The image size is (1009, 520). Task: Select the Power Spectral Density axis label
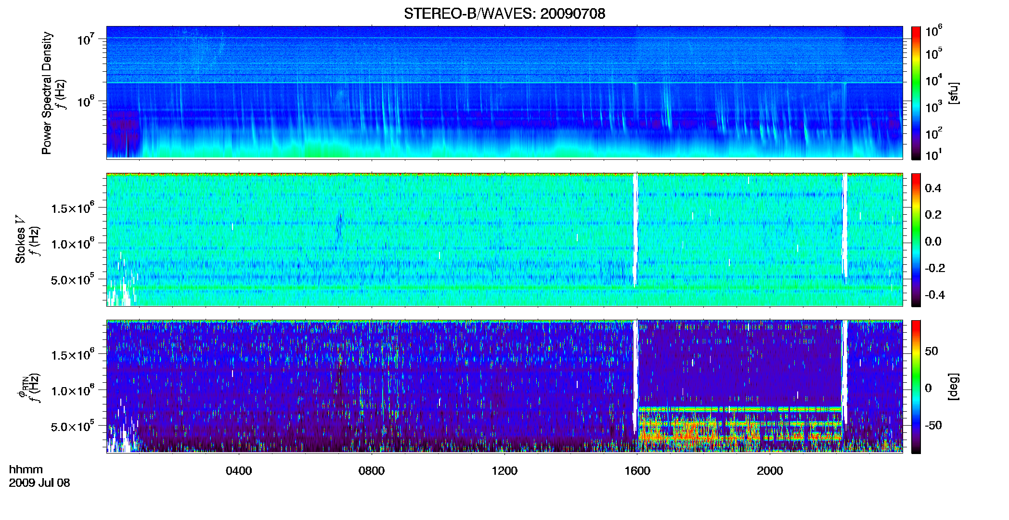point(47,93)
